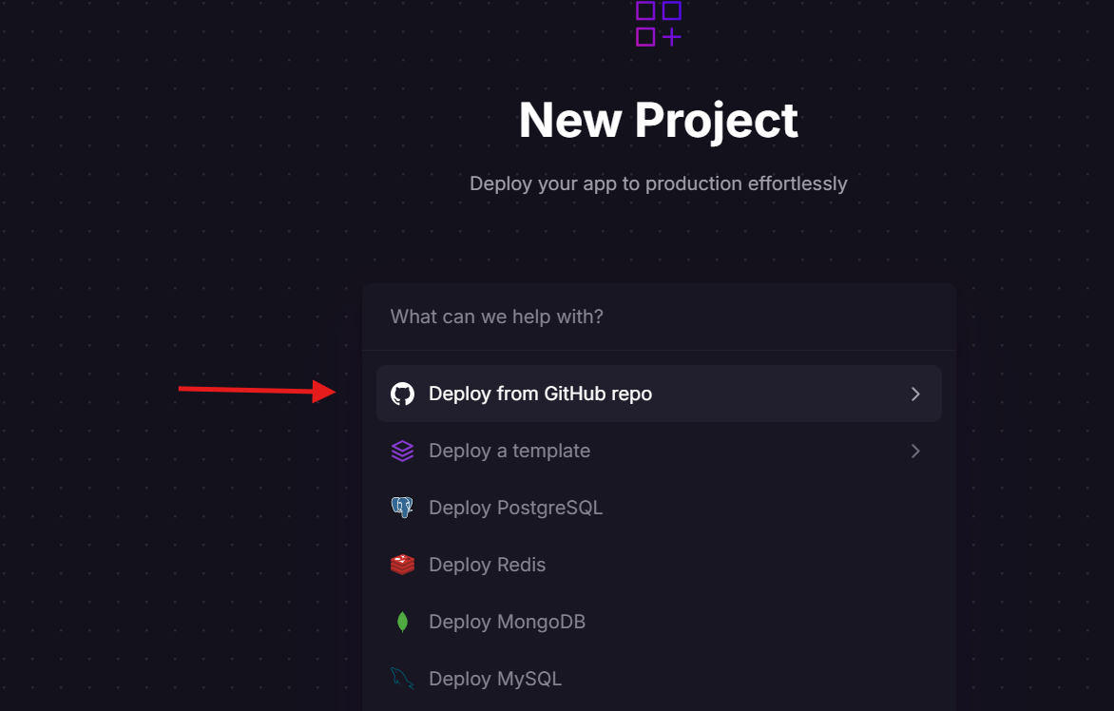This screenshot has height=711, width=1114.
Task: Click the red Redis stack icon
Action: pos(402,565)
